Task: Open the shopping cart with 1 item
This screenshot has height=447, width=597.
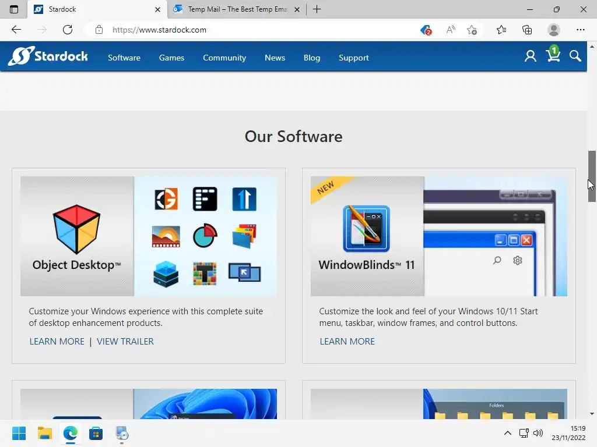Action: (x=553, y=54)
